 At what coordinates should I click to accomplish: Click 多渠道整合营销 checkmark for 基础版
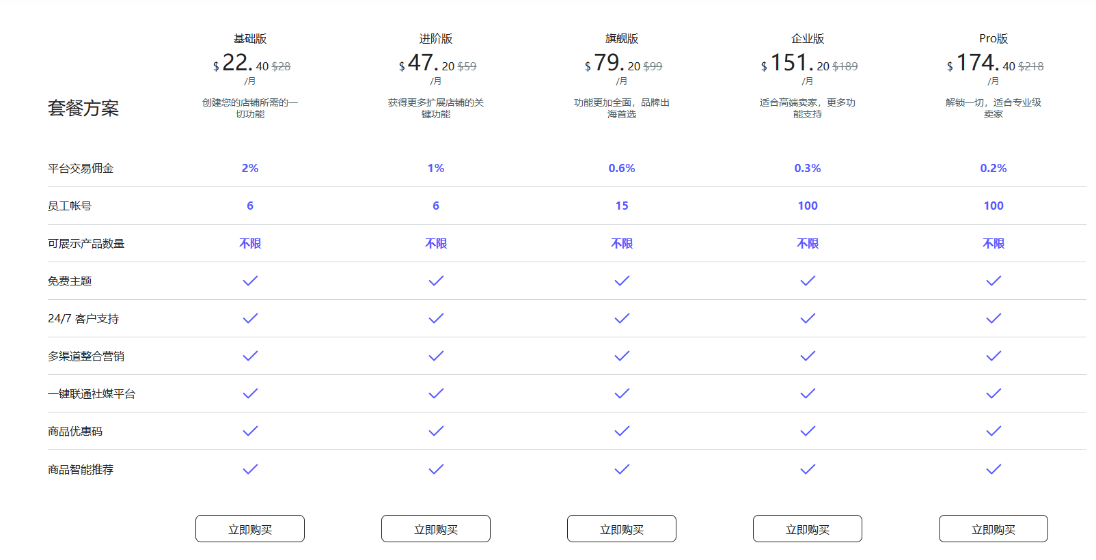250,356
